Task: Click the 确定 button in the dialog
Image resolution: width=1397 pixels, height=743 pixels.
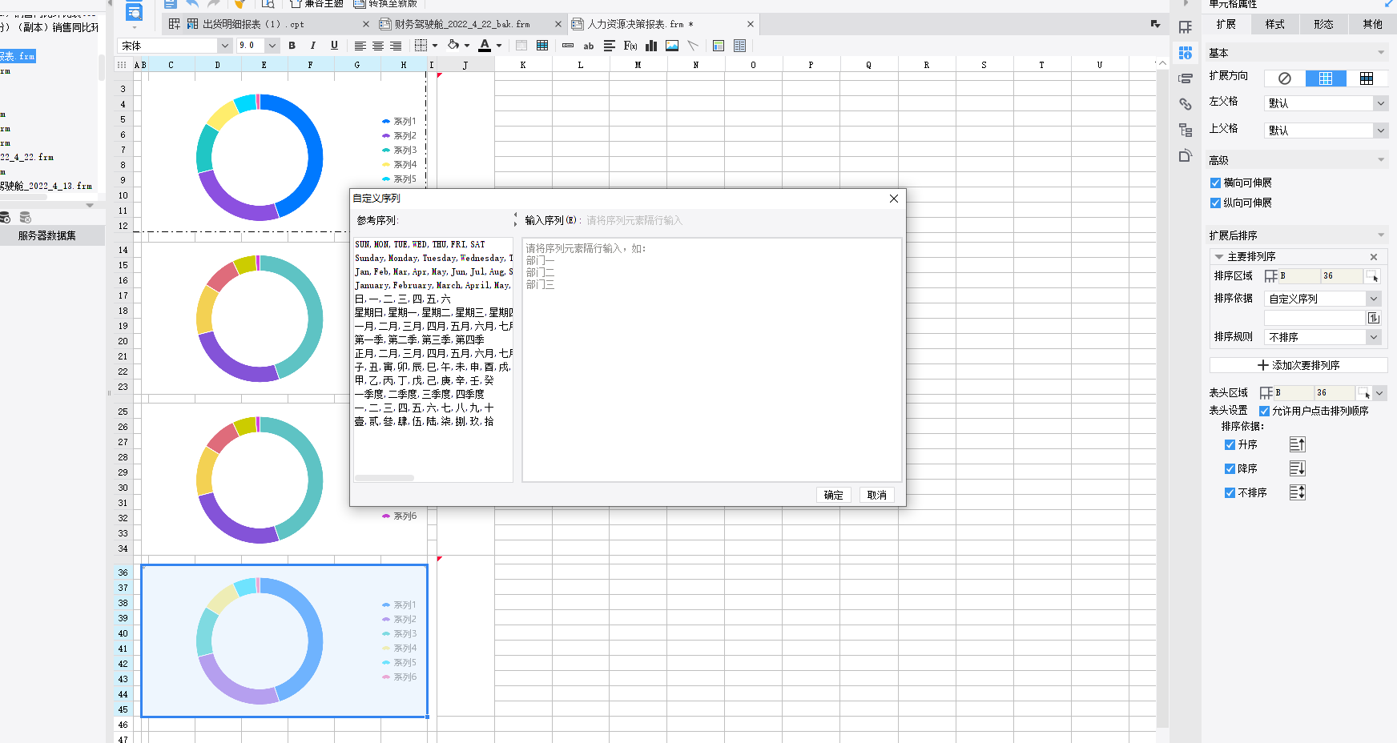Action: tap(834, 495)
